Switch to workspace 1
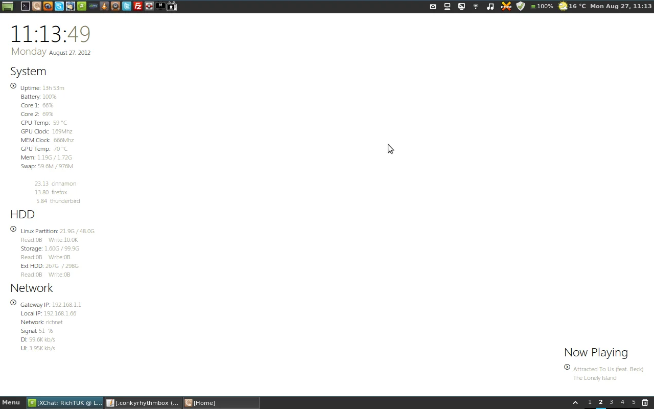 [590, 402]
